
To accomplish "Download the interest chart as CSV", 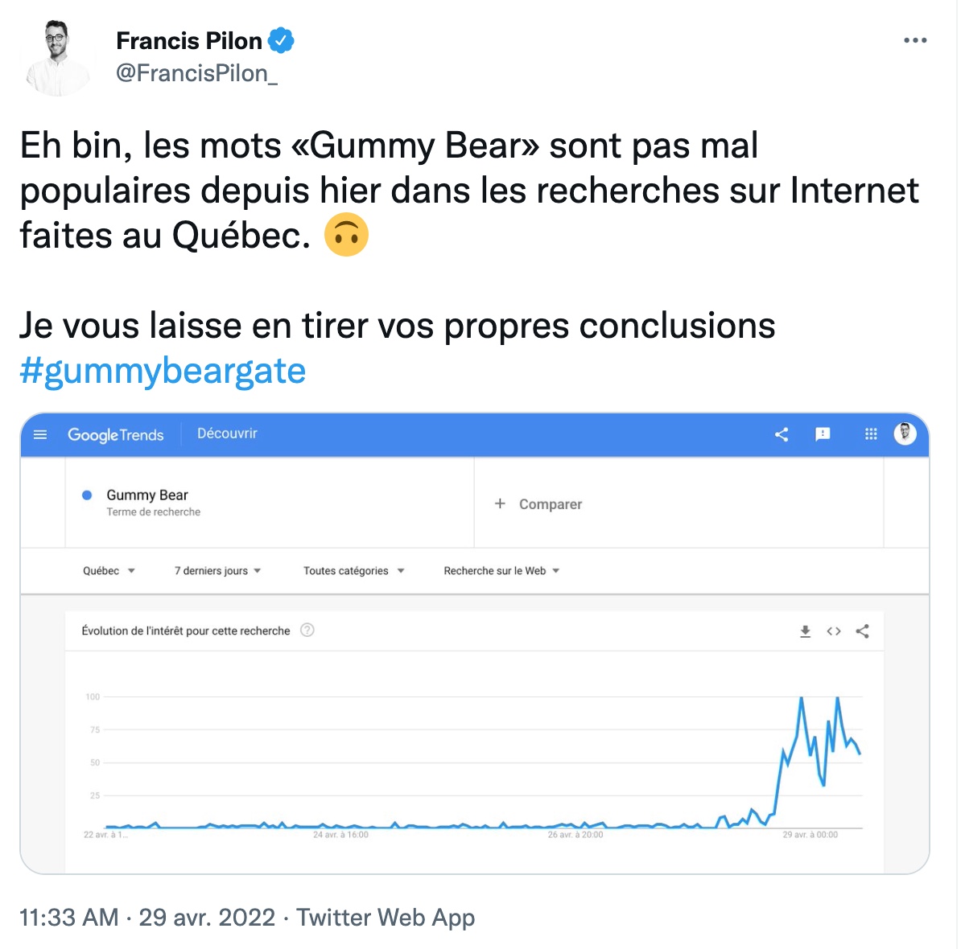I will [x=805, y=631].
